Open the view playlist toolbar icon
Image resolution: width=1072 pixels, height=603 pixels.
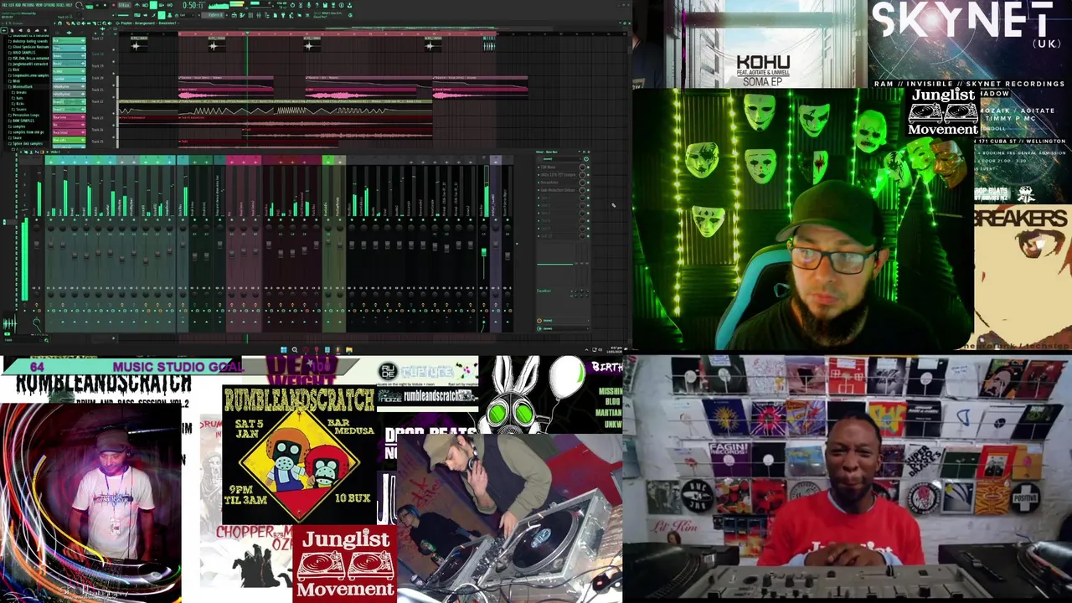tap(234, 15)
